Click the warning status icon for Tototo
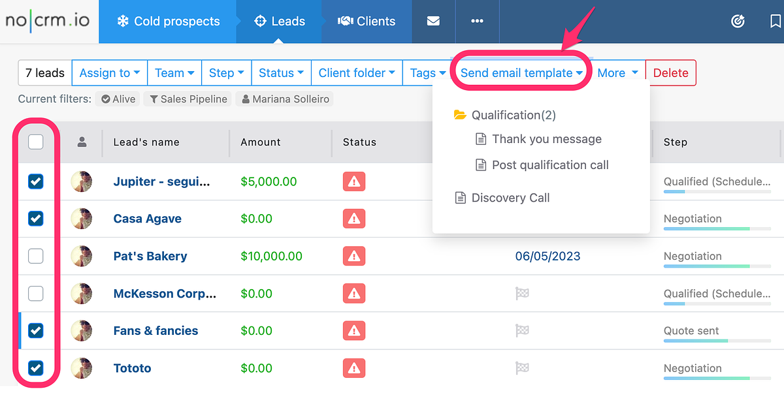This screenshot has height=406, width=784. [354, 368]
